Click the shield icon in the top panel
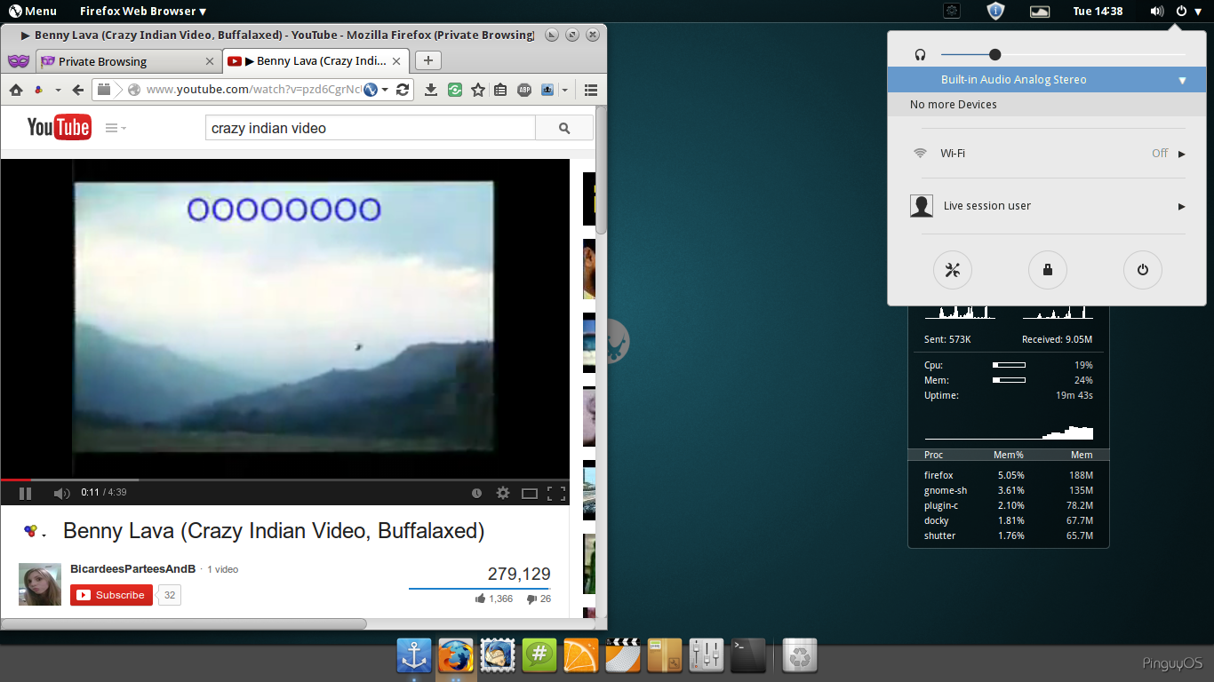 tap(995, 11)
